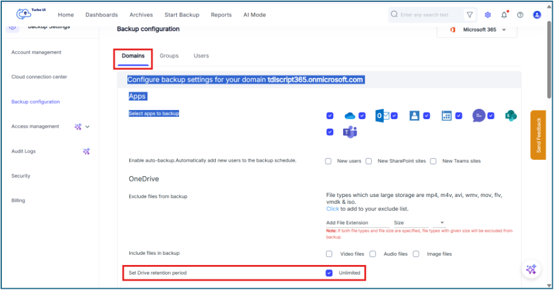Image resolution: width=554 pixels, height=290 pixels.
Task: Click the search magnifier icon
Action: click(394, 14)
